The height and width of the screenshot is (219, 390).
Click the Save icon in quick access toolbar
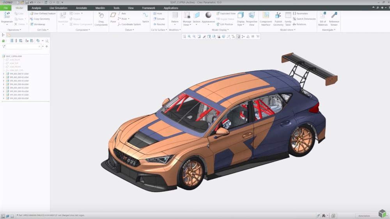27,2
